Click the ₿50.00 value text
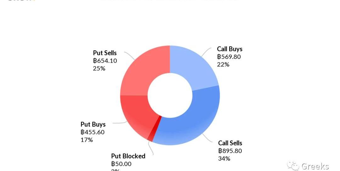Screen dimensions: 340x171 pos(122,164)
